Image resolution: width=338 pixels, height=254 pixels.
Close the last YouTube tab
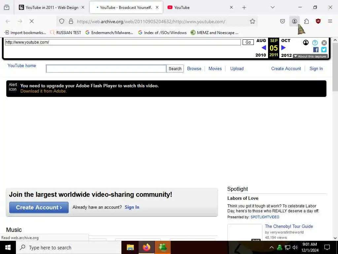[231, 7]
